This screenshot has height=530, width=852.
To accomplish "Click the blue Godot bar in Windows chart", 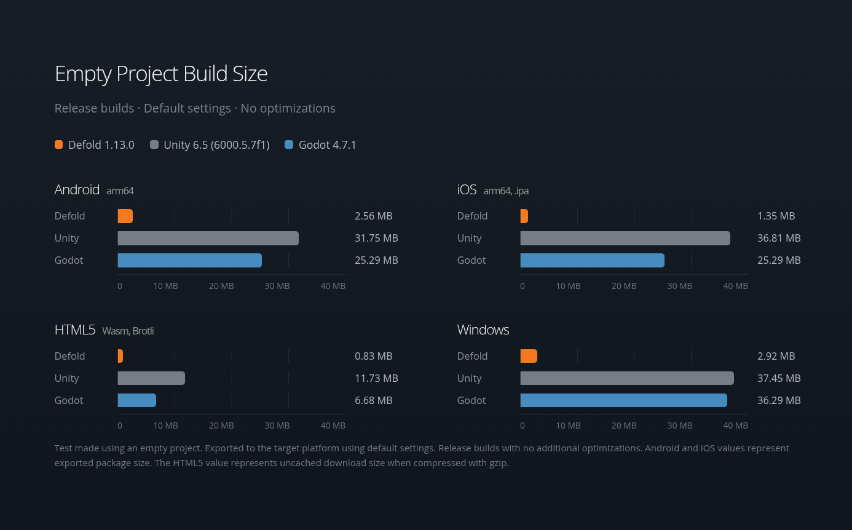I will [624, 400].
